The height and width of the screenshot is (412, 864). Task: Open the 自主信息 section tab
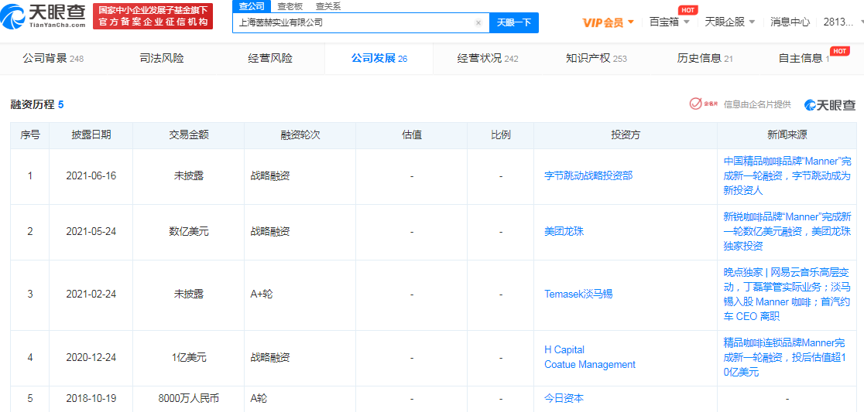click(x=804, y=58)
